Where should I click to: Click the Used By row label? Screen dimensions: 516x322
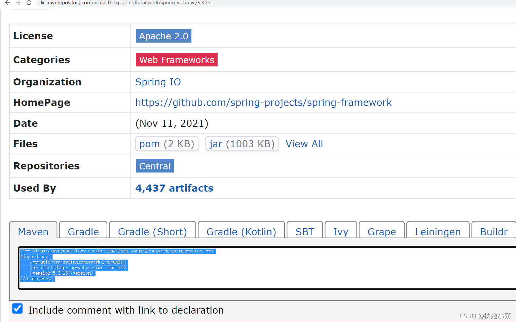coord(35,188)
